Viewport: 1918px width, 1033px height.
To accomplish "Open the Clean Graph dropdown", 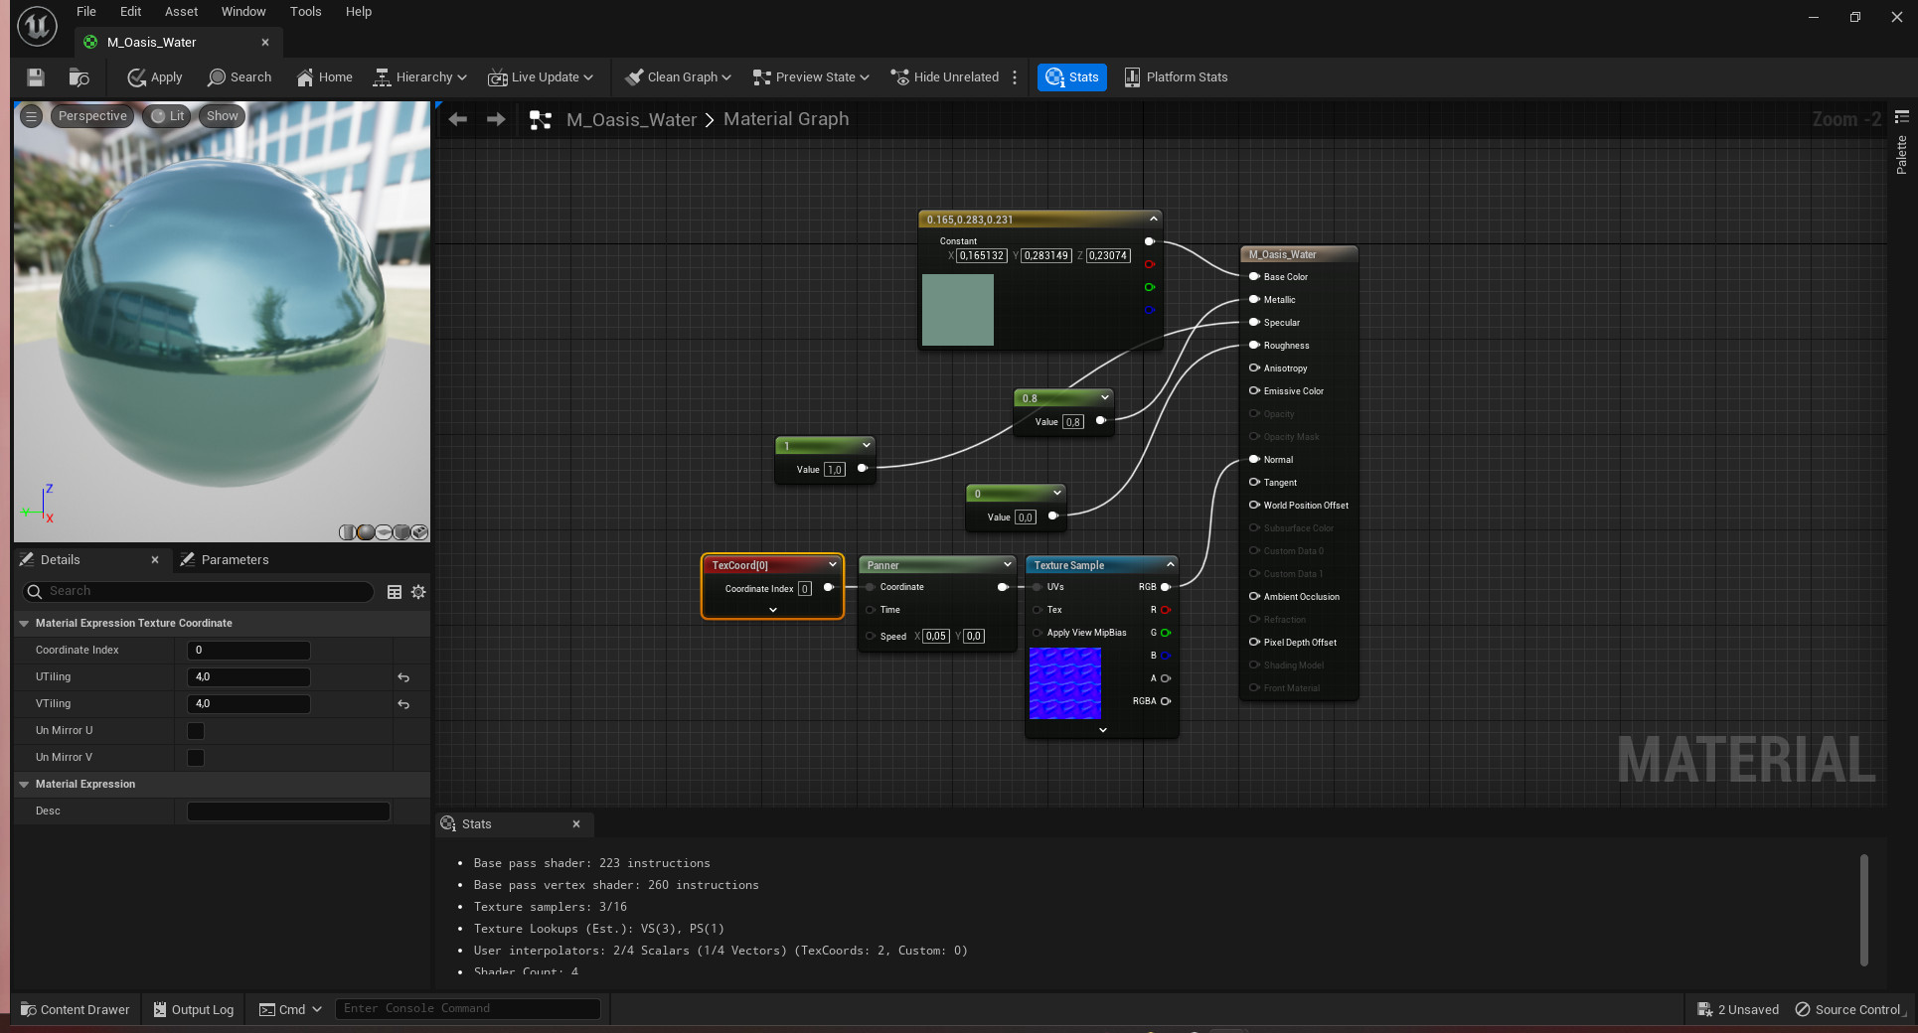I will 678,77.
